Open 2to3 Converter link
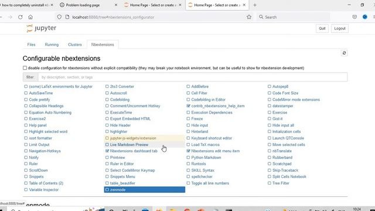This screenshot has width=375, height=211. (122, 86)
